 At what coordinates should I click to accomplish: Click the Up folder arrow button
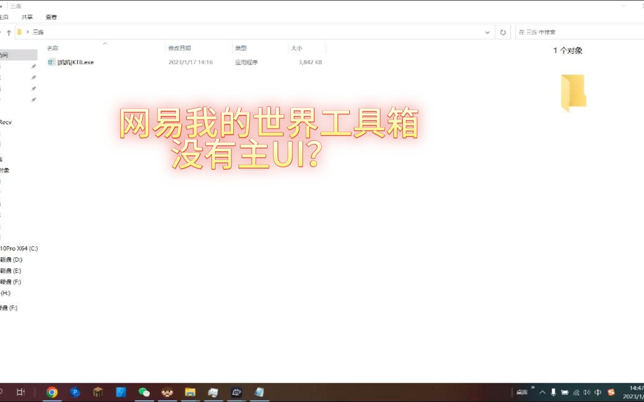(x=9, y=32)
